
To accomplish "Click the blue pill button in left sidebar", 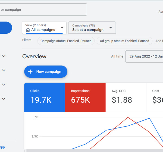I will click(x=5, y=28).
